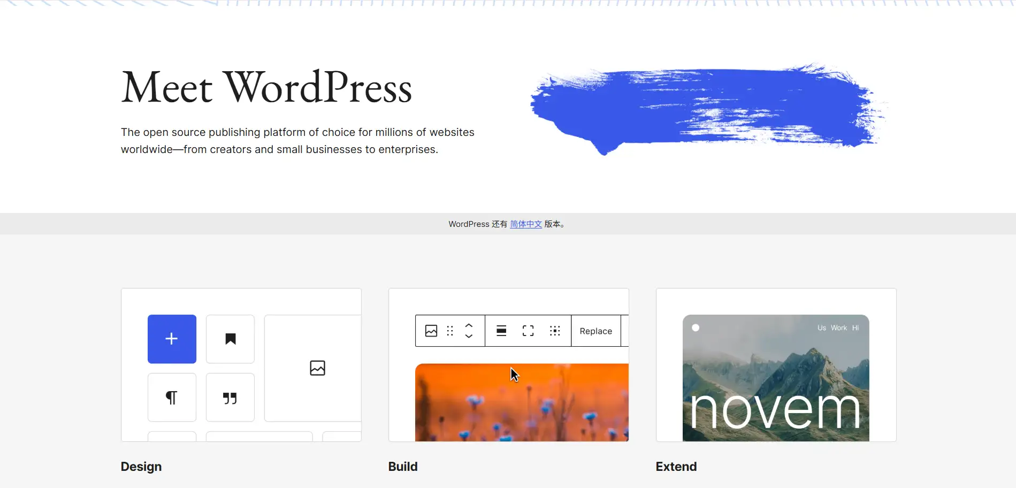
Task: Select the image placeholder icon in Design card
Action: (x=318, y=368)
